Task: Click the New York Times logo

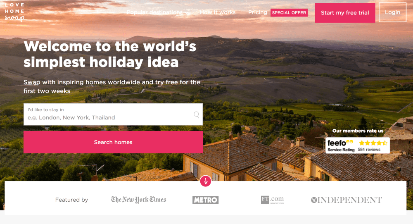Action: 138,200
